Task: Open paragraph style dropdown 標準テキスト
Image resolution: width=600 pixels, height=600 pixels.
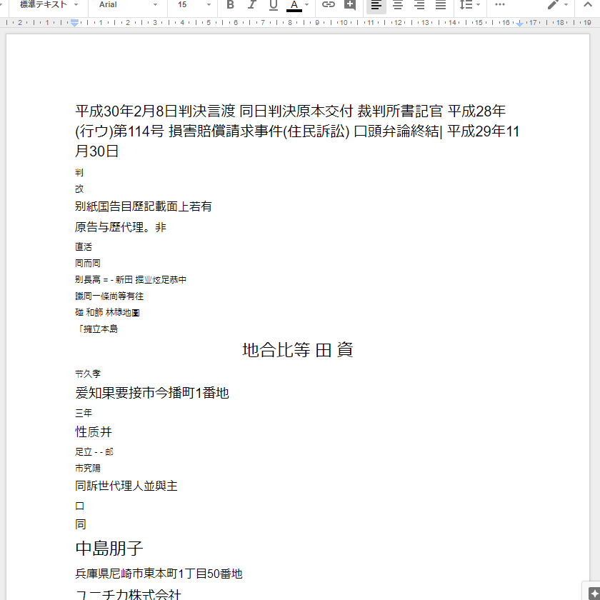Action: [x=49, y=4]
